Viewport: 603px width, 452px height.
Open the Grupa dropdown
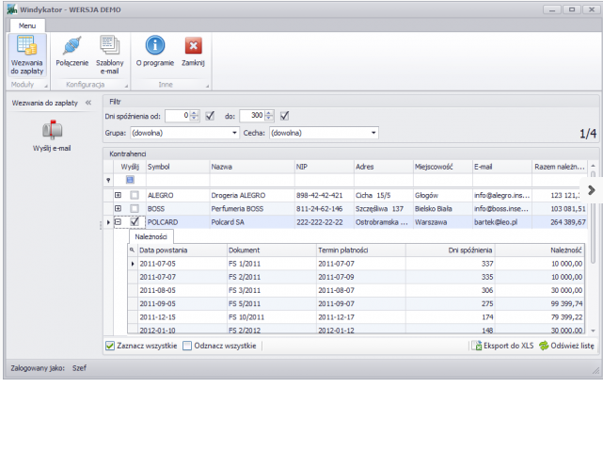click(234, 133)
